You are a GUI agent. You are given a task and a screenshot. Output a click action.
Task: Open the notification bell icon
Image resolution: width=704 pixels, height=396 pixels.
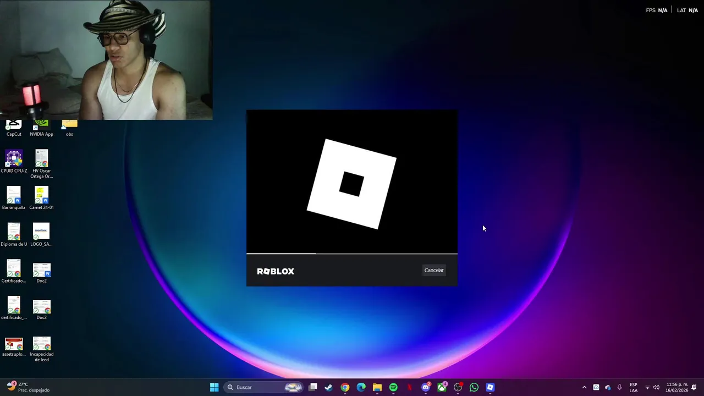click(x=694, y=387)
